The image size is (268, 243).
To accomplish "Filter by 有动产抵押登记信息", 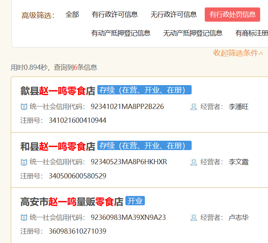I will (121, 33).
